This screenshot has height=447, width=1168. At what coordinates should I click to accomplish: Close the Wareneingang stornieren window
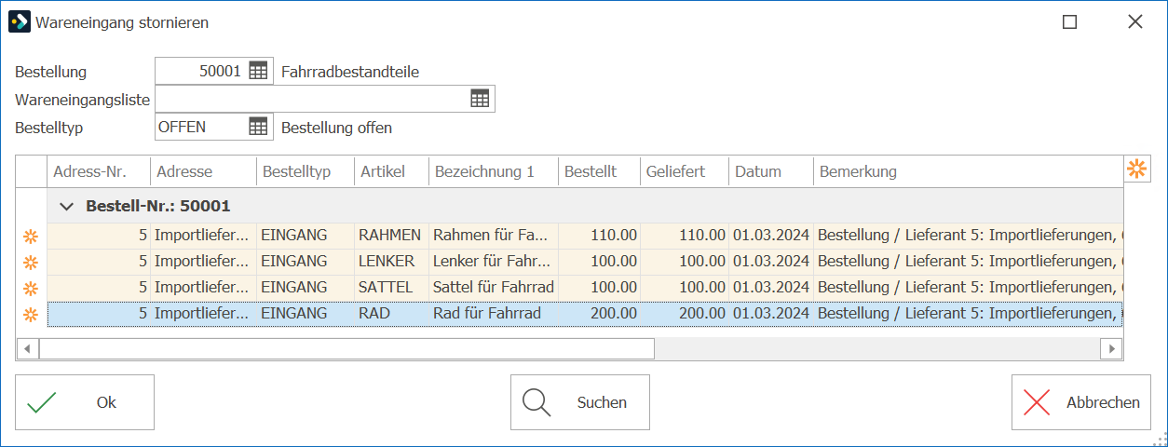coord(1134,21)
